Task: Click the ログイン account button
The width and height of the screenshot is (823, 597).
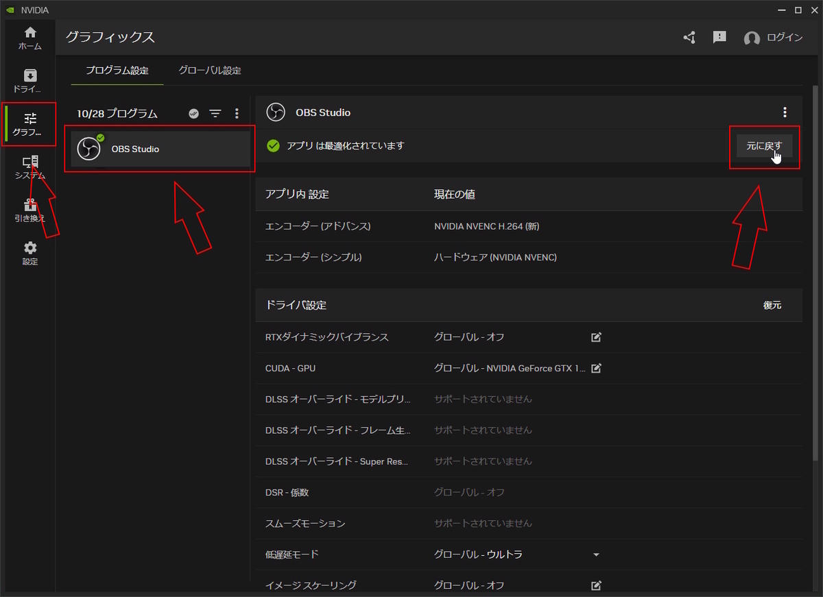Action: (x=773, y=38)
